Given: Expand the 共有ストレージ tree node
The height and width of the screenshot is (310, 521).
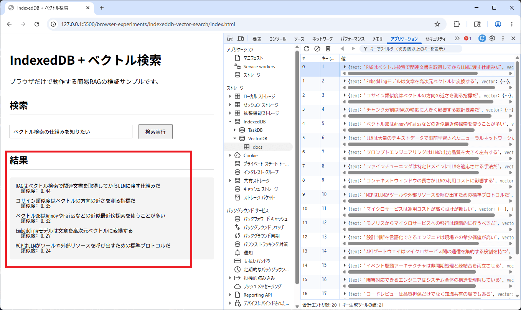Looking at the screenshot, I should [x=230, y=181].
